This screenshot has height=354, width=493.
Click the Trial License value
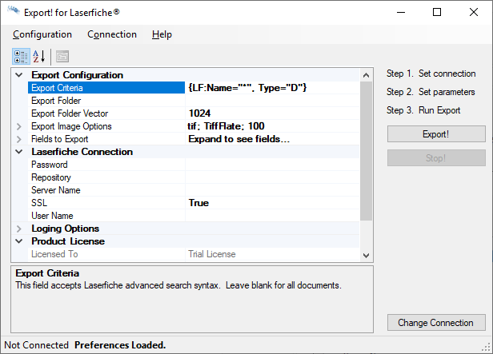click(272, 254)
